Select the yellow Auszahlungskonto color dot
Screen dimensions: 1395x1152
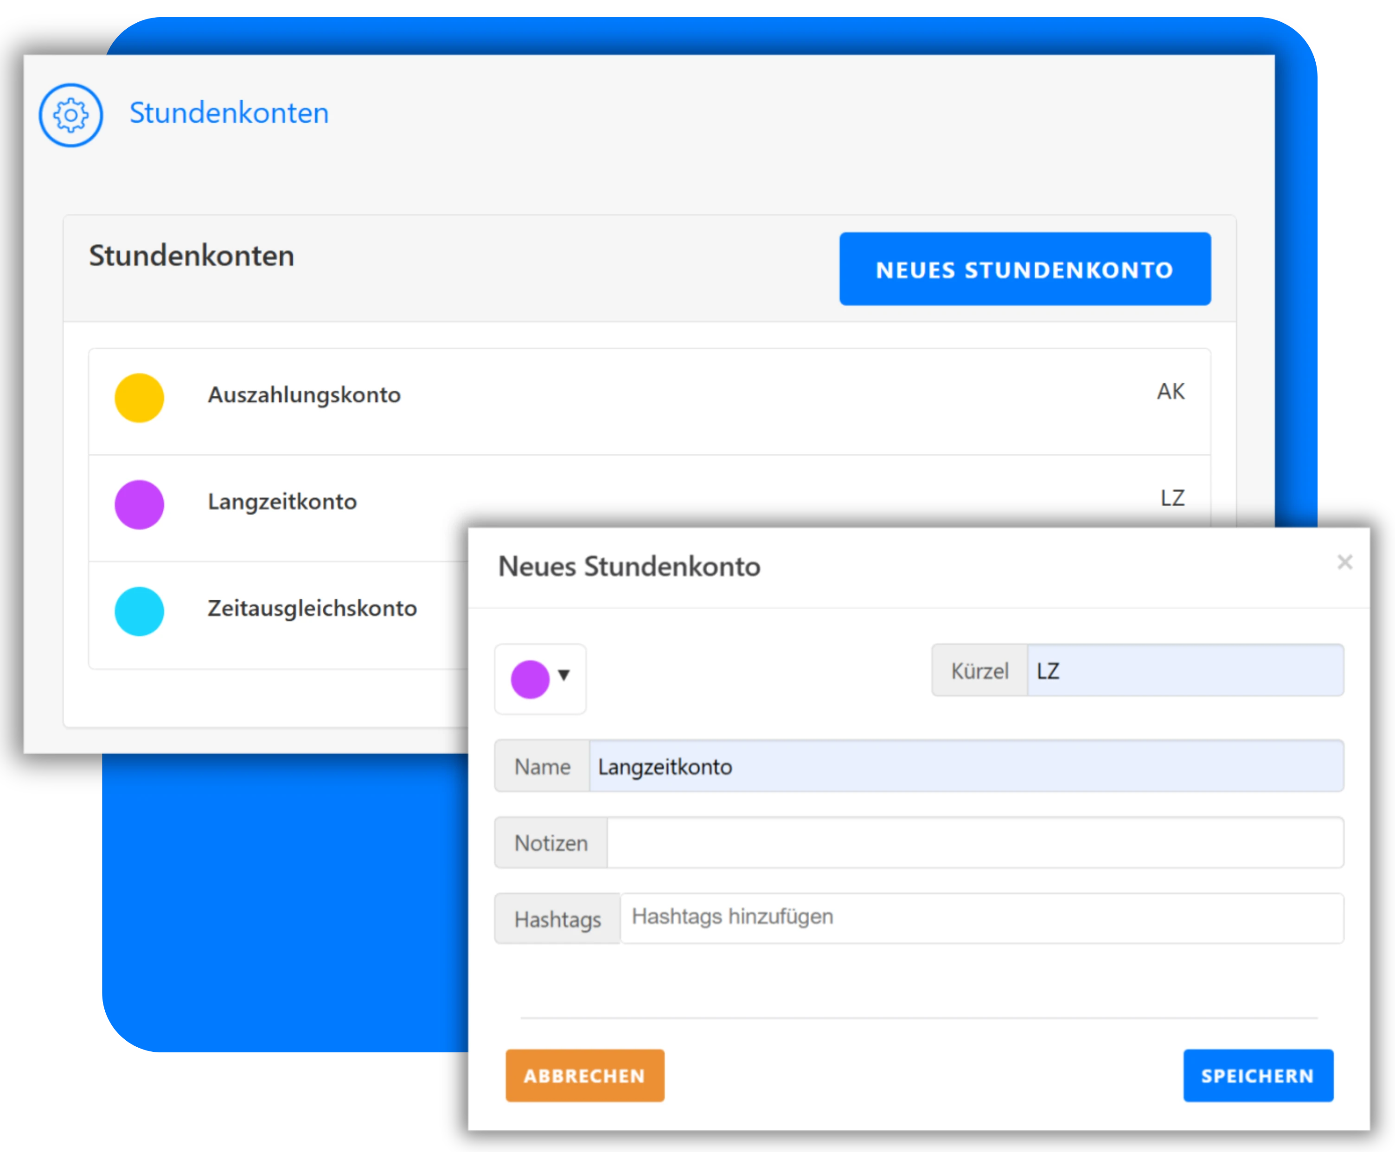click(140, 397)
